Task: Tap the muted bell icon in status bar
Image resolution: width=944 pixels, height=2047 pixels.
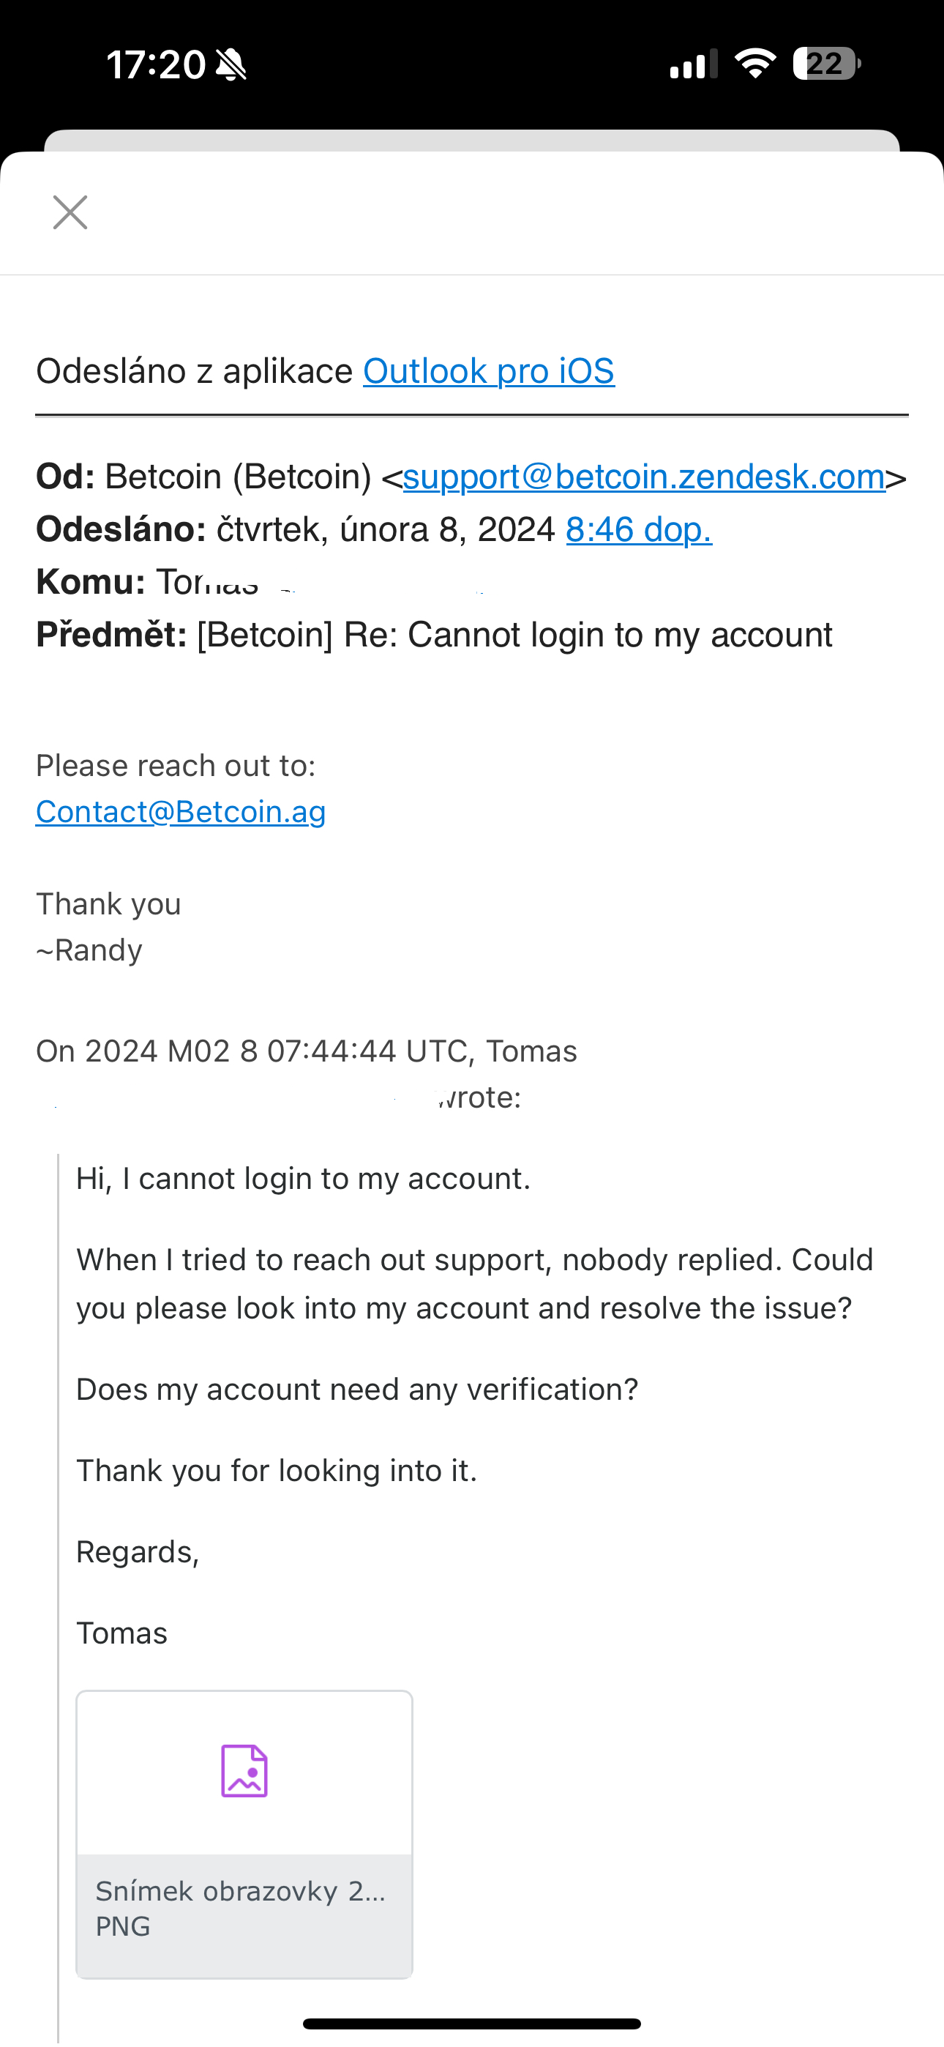Action: [231, 64]
